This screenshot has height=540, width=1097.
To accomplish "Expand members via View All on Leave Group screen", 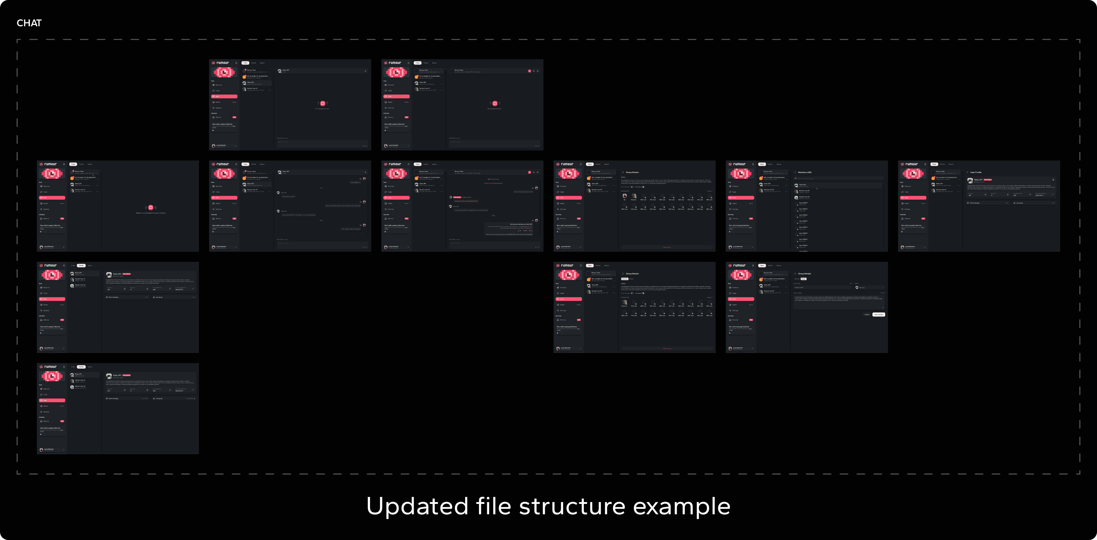I will tap(710, 191).
